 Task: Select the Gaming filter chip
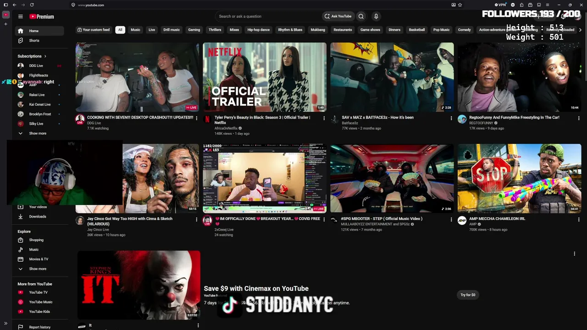point(194,30)
